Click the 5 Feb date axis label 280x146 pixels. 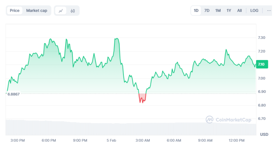[x=111, y=141]
